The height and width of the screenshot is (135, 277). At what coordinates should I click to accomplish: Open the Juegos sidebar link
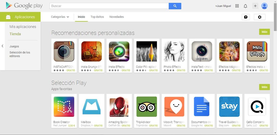point(14,47)
